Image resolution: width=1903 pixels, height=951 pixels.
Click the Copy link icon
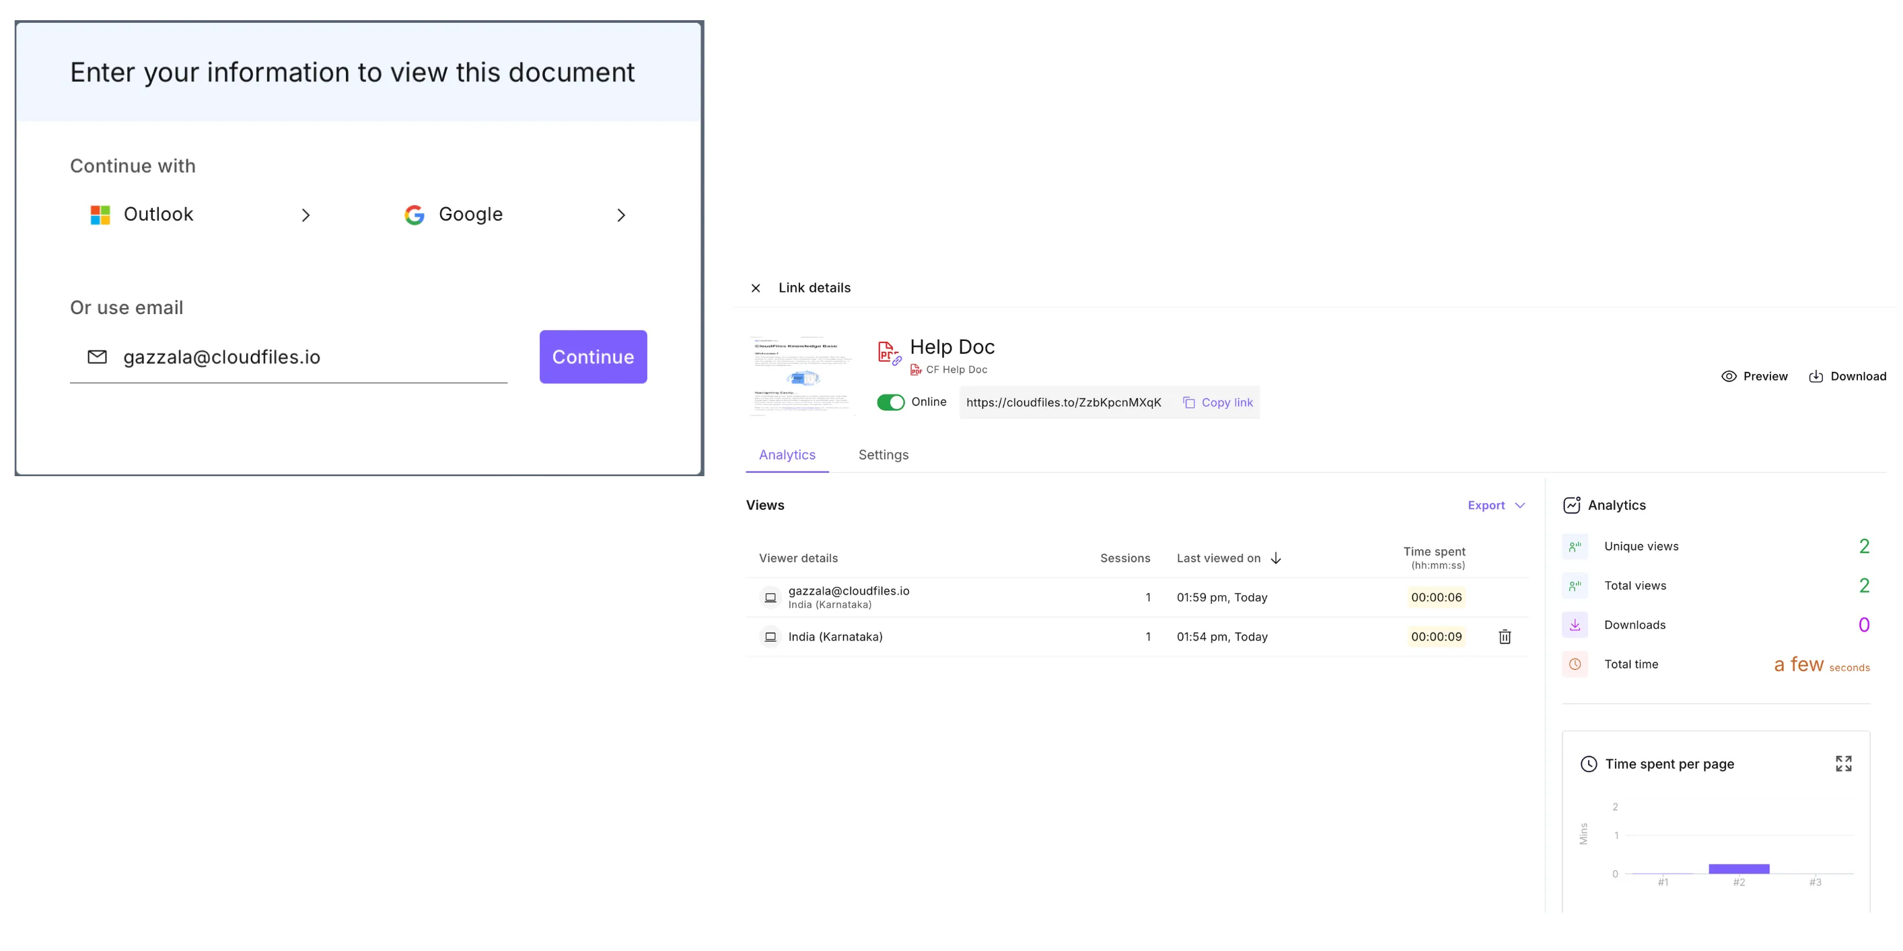pos(1188,402)
